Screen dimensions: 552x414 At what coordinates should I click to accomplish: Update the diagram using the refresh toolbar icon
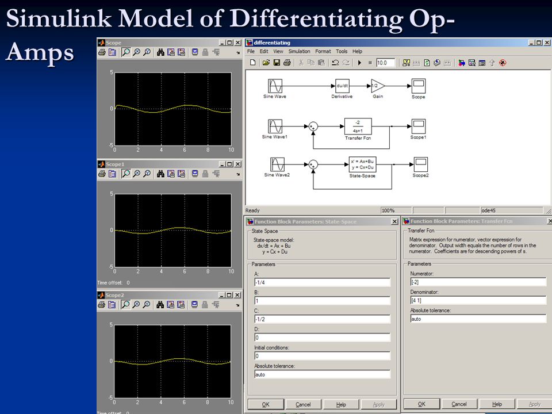427,63
